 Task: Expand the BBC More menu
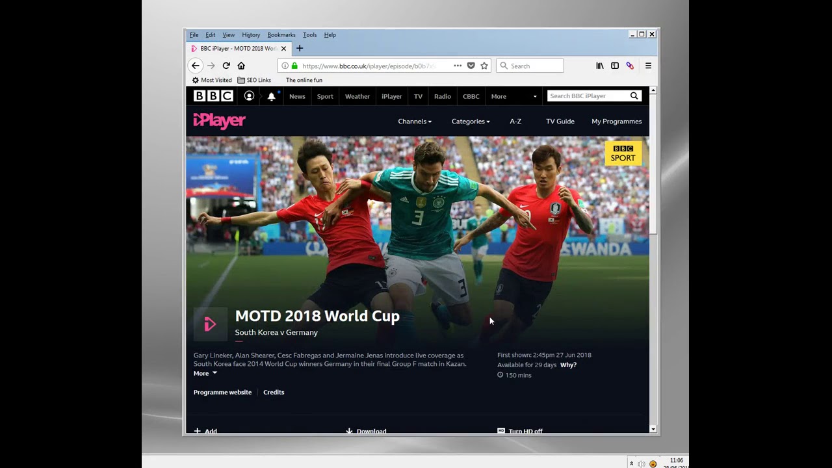tap(499, 96)
